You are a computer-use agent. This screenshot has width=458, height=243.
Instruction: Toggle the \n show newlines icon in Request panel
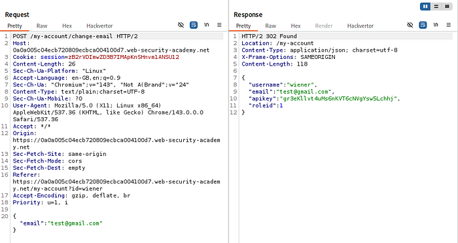[x=207, y=25]
